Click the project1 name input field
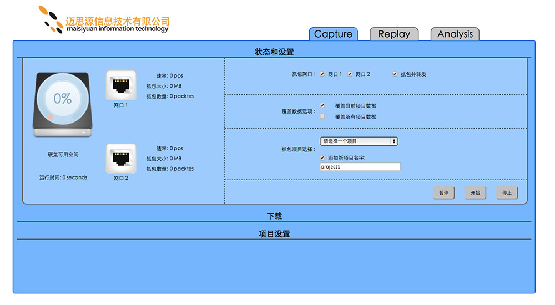The height and width of the screenshot is (305, 555). pyautogui.click(x=360, y=167)
